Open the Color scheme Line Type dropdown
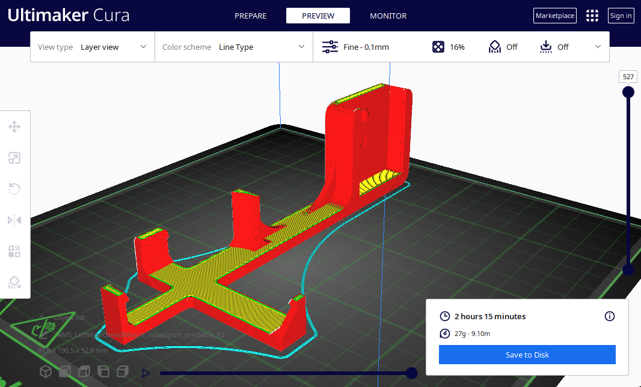 point(234,47)
